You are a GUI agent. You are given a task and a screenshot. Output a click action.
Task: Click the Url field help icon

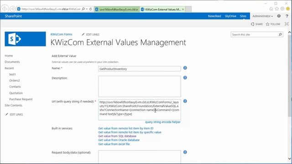[x=185, y=101]
